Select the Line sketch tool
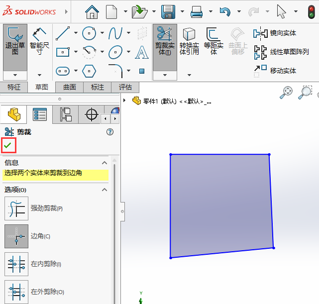 tap(63, 33)
